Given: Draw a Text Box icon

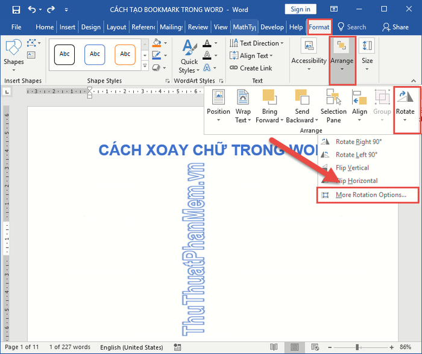Looking at the screenshot, I should 31,55.
